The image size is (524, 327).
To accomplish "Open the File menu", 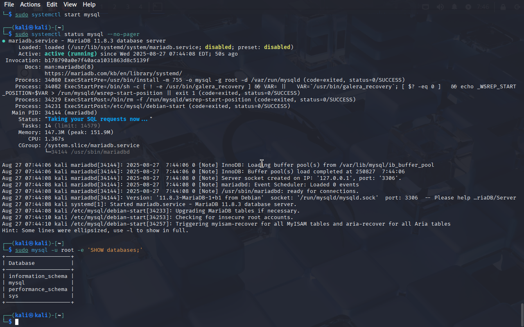I will click(x=9, y=4).
